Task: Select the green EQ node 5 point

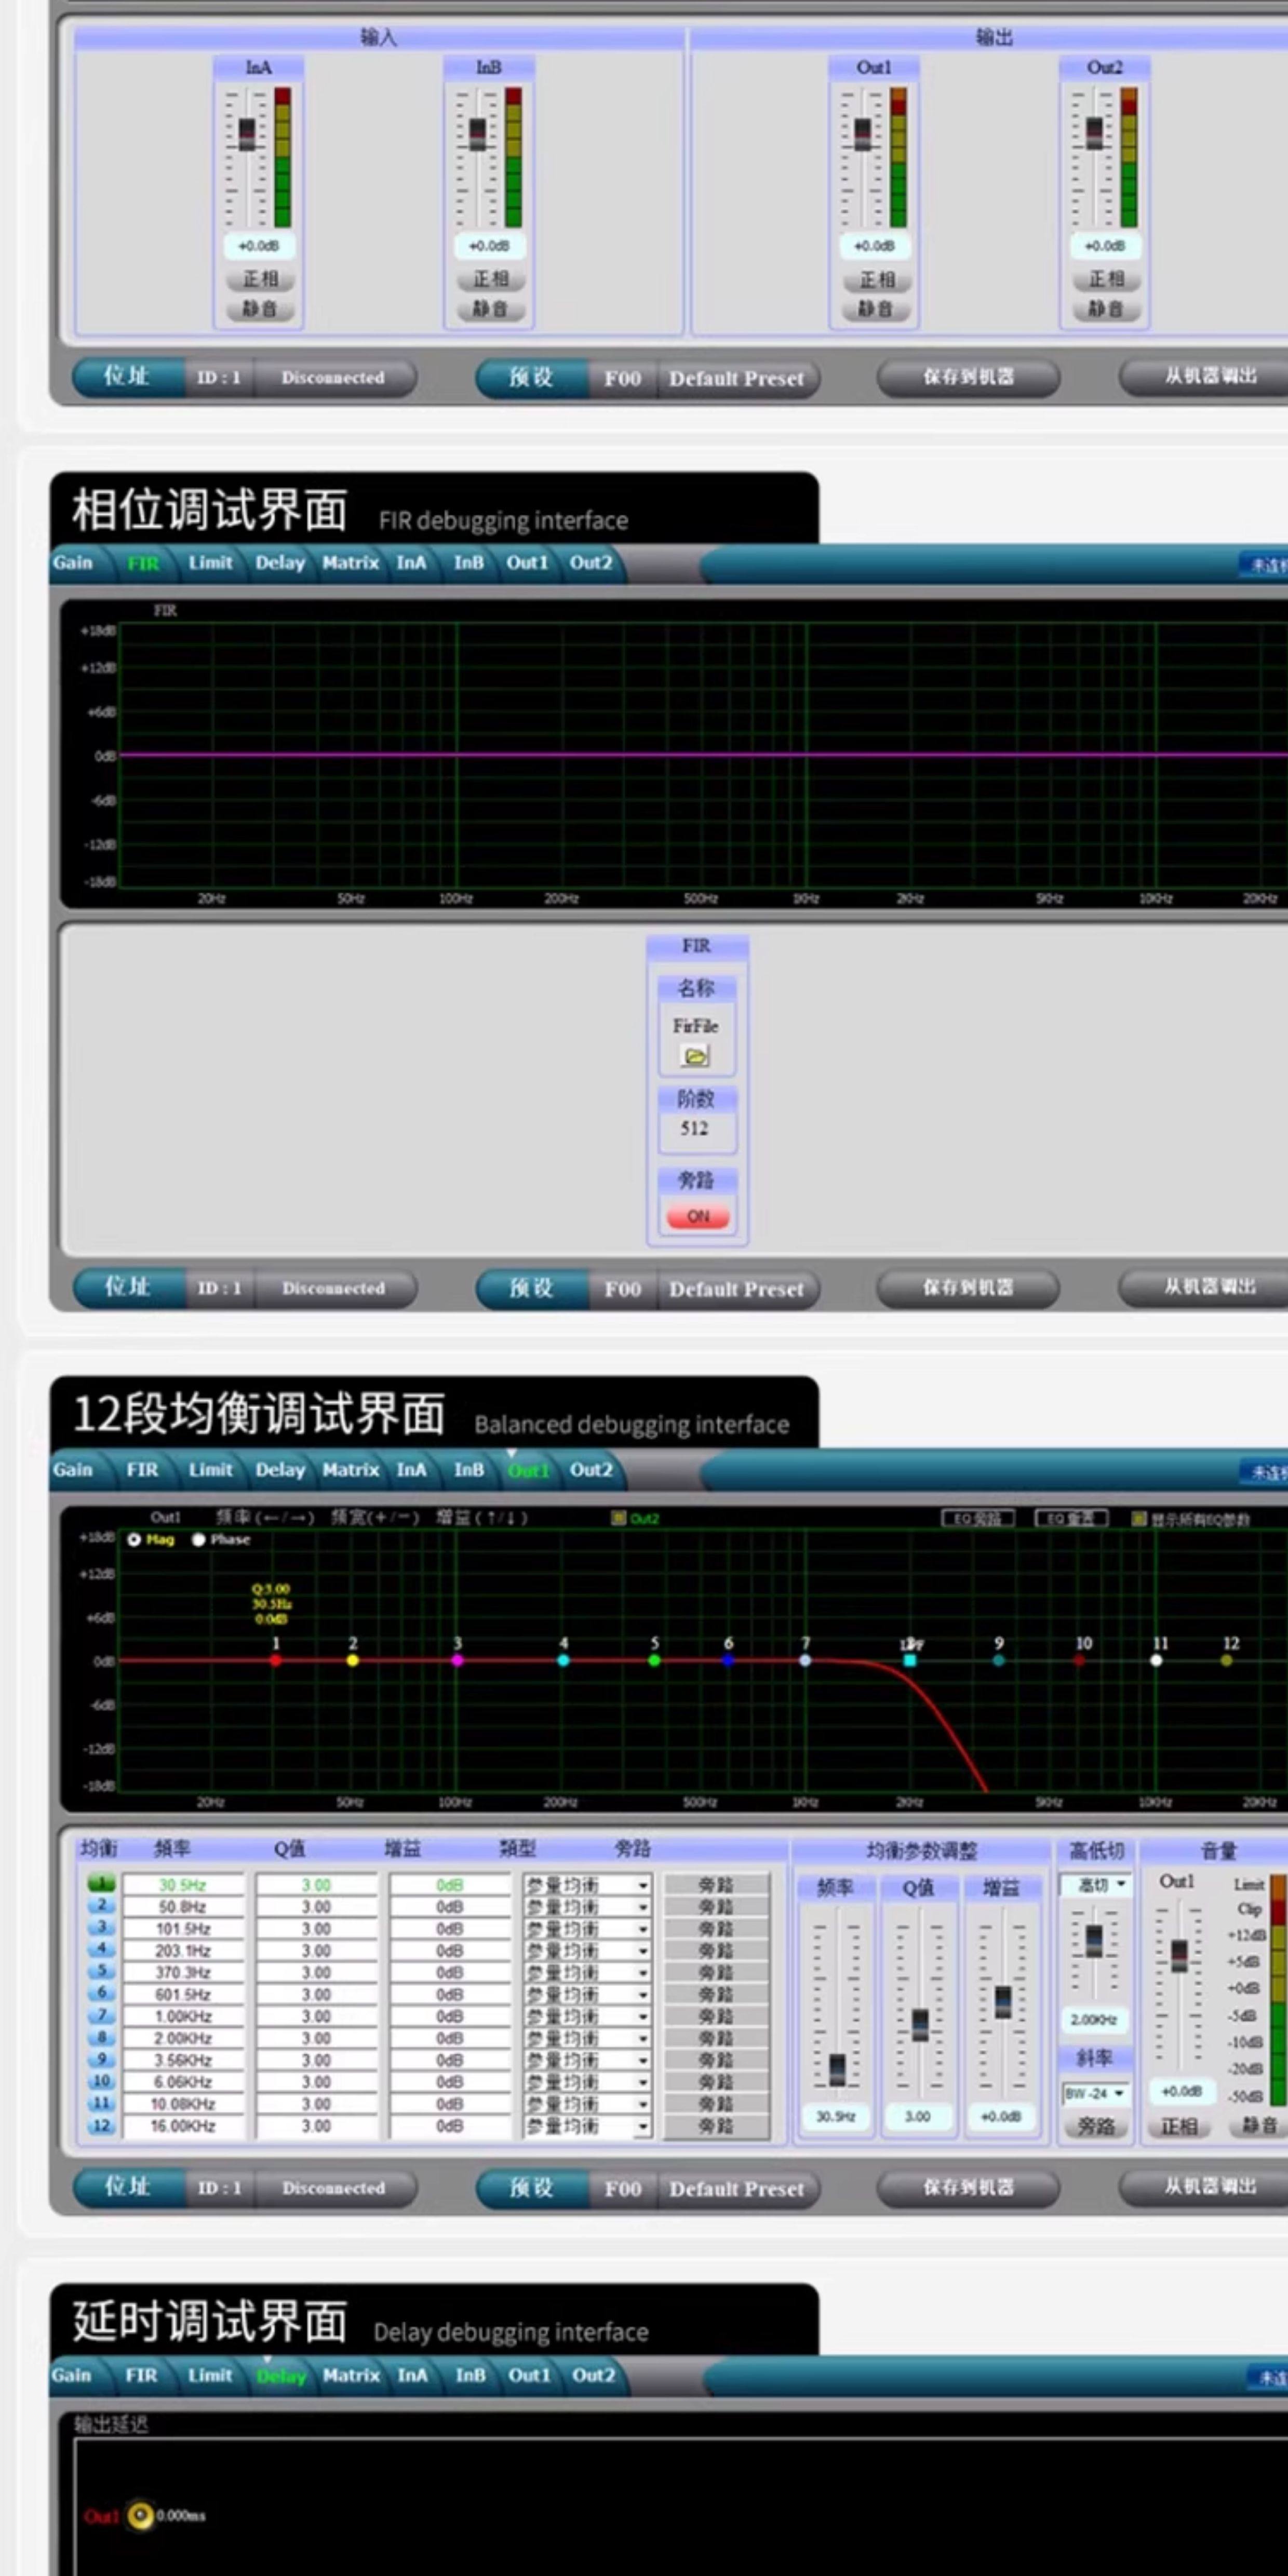Action: [654, 1660]
